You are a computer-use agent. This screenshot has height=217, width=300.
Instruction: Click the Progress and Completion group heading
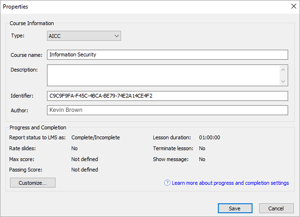pyautogui.click(x=38, y=127)
